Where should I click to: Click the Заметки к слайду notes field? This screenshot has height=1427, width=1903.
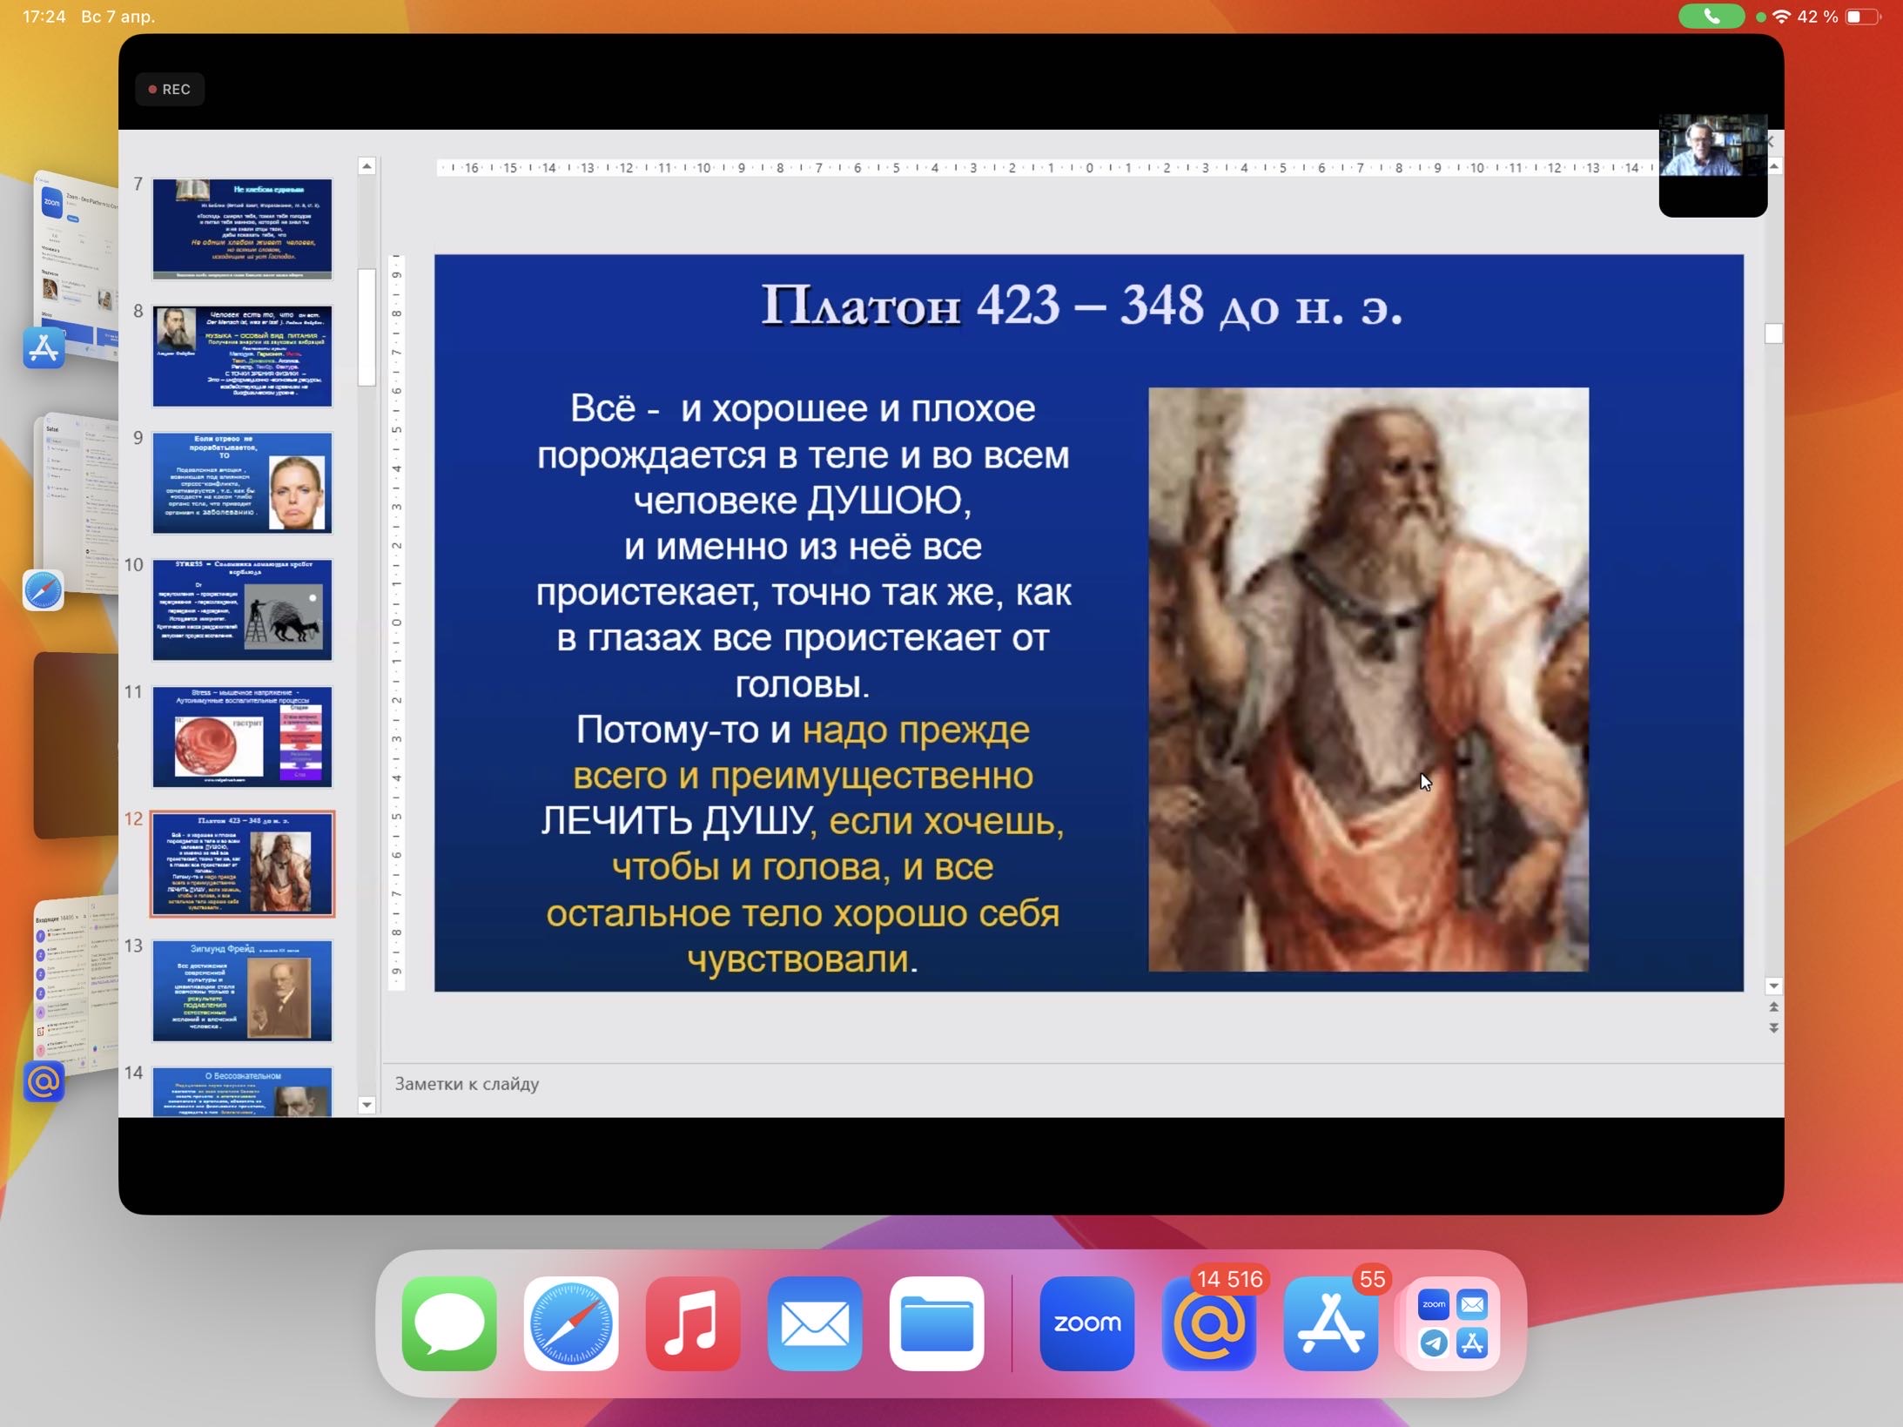1081,1085
